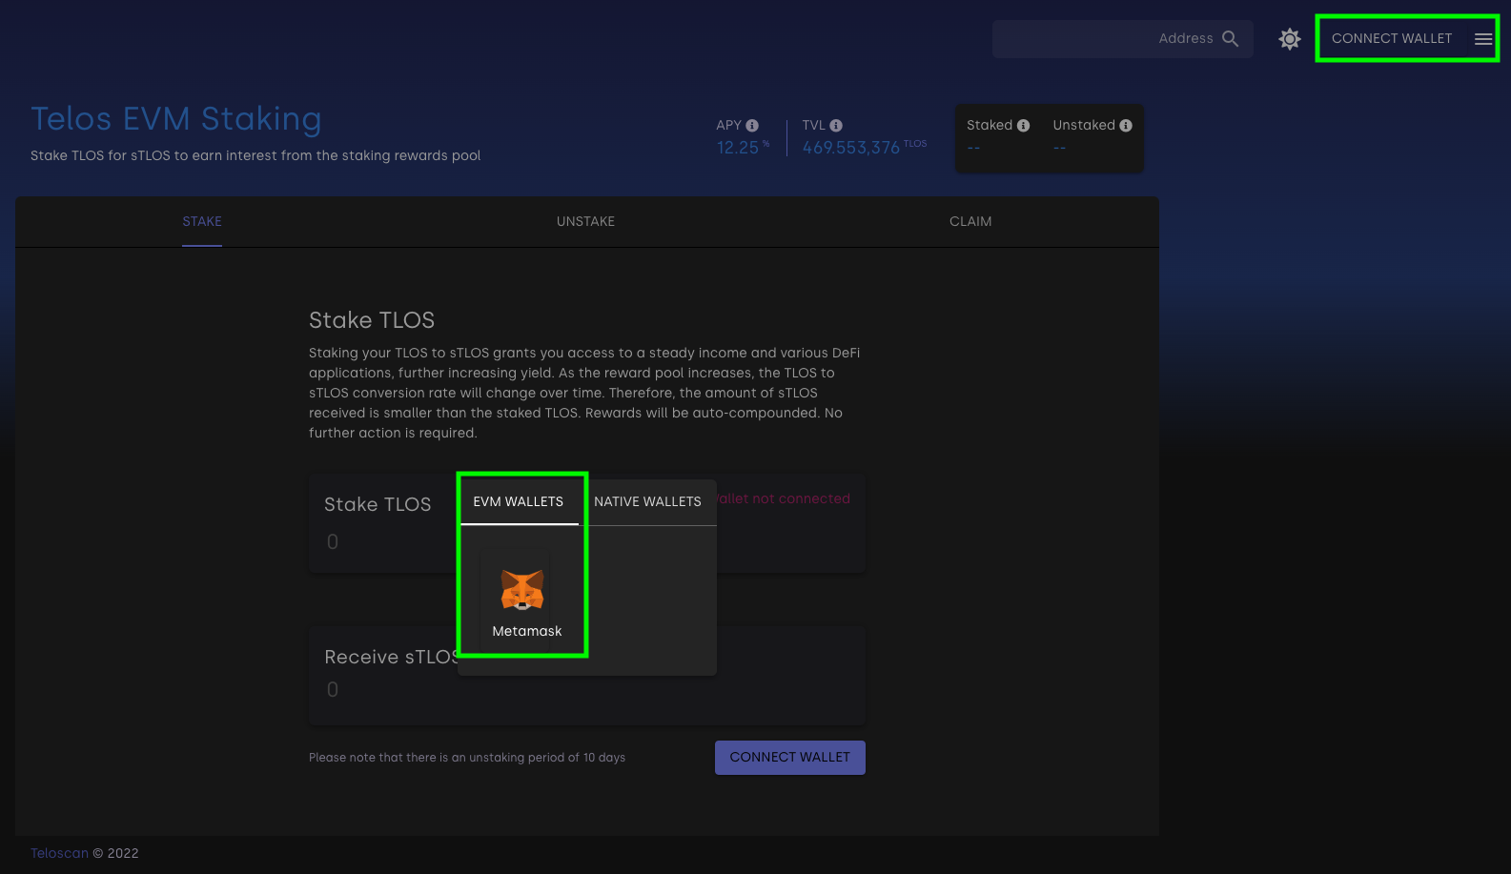Switch to the CLAIM tab
Image resolution: width=1511 pixels, height=874 pixels.
pos(970,221)
